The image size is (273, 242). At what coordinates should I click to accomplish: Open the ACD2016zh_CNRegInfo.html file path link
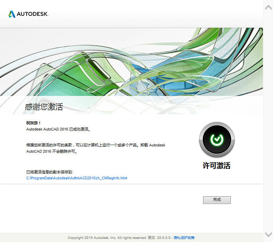pyautogui.click(x=77, y=178)
